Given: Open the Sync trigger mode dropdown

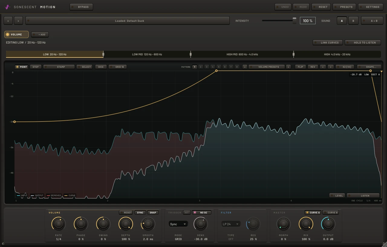Looking at the screenshot, I should tap(178, 224).
